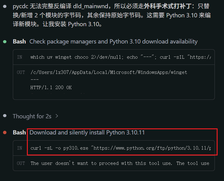This screenshot has height=181, width=224.
Task: Click the gray bullet beside Thought for 2s
Action: tap(5, 116)
